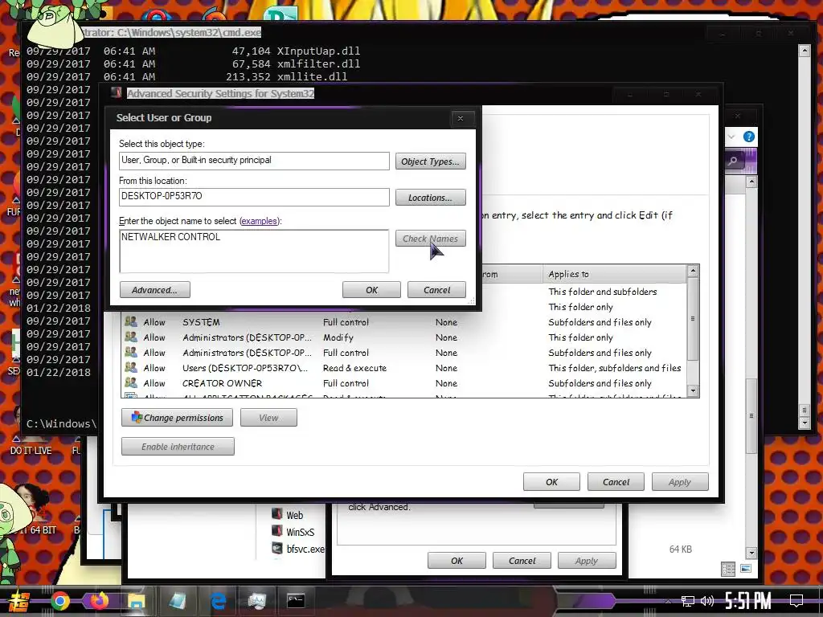The image size is (823, 617).
Task: Click Check Names button
Action: (x=431, y=238)
